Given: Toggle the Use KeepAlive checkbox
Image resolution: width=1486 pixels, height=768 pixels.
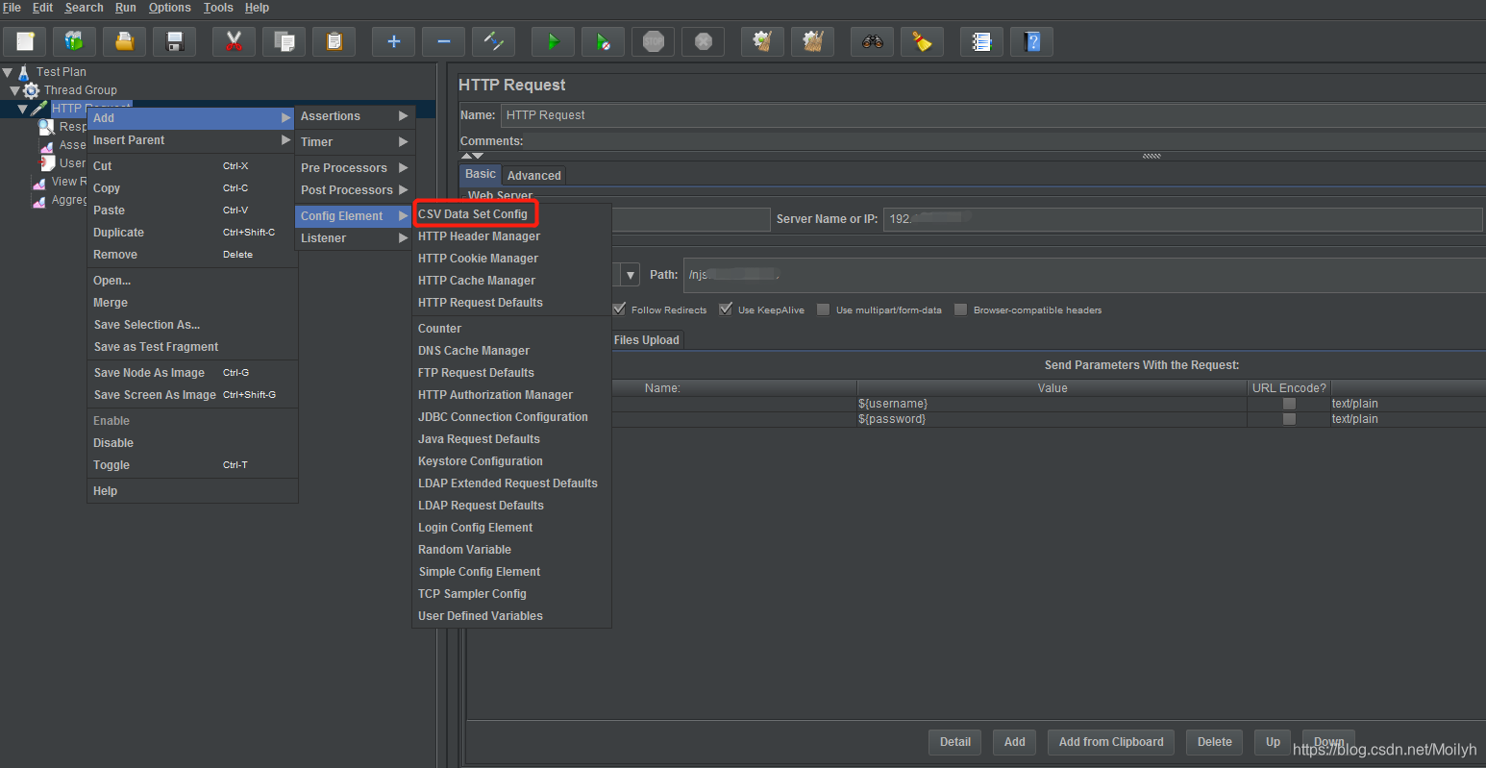Looking at the screenshot, I should pos(726,310).
